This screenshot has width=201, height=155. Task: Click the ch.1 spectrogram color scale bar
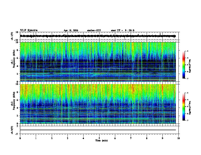pyautogui.click(x=184, y=65)
